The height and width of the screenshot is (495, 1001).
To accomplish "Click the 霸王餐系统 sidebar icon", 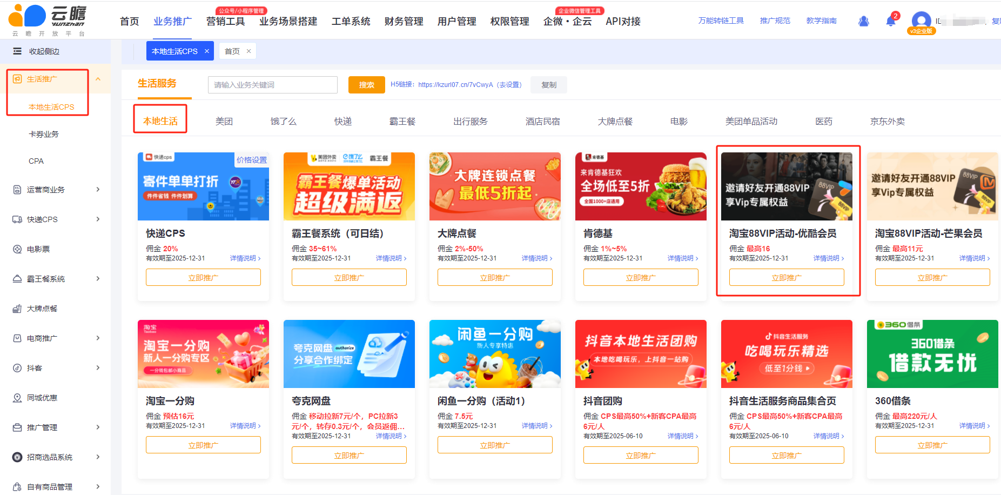I will coord(17,279).
